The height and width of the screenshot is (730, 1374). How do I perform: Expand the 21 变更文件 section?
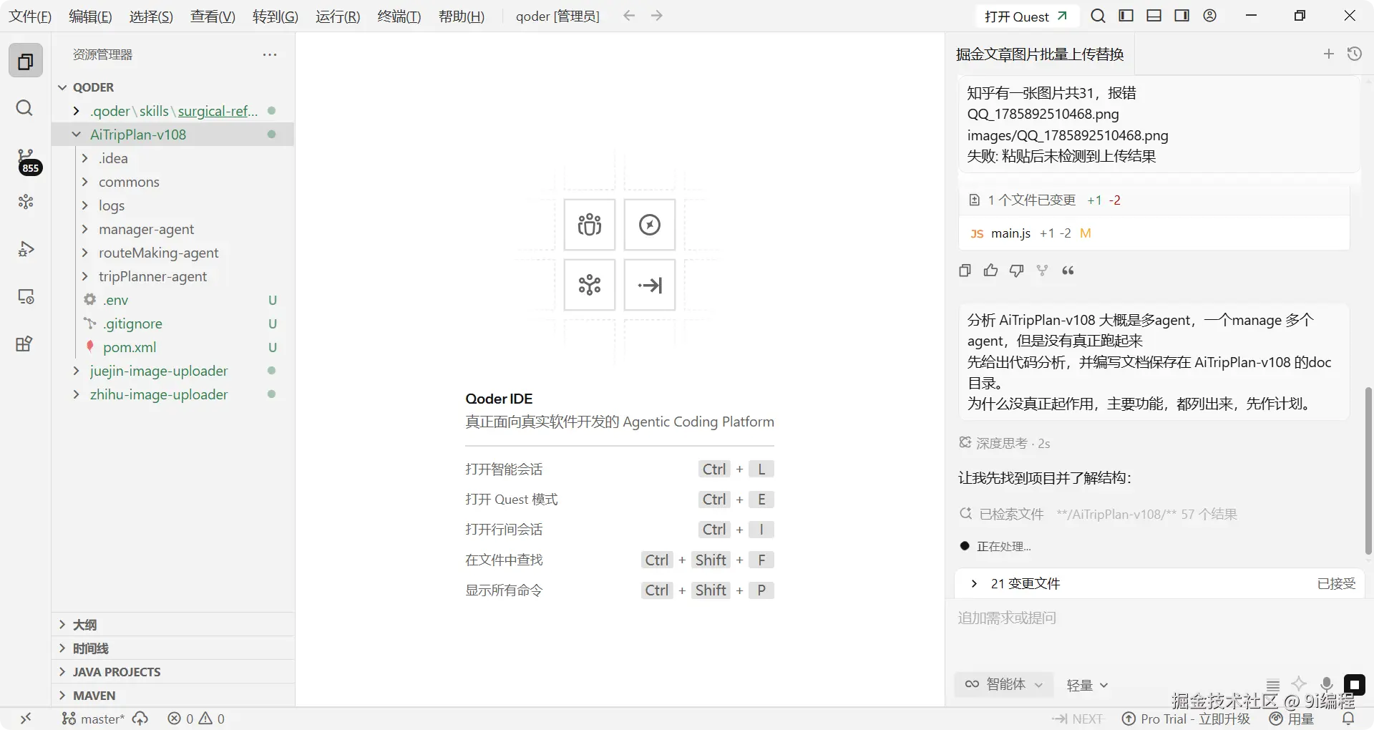click(1159, 583)
